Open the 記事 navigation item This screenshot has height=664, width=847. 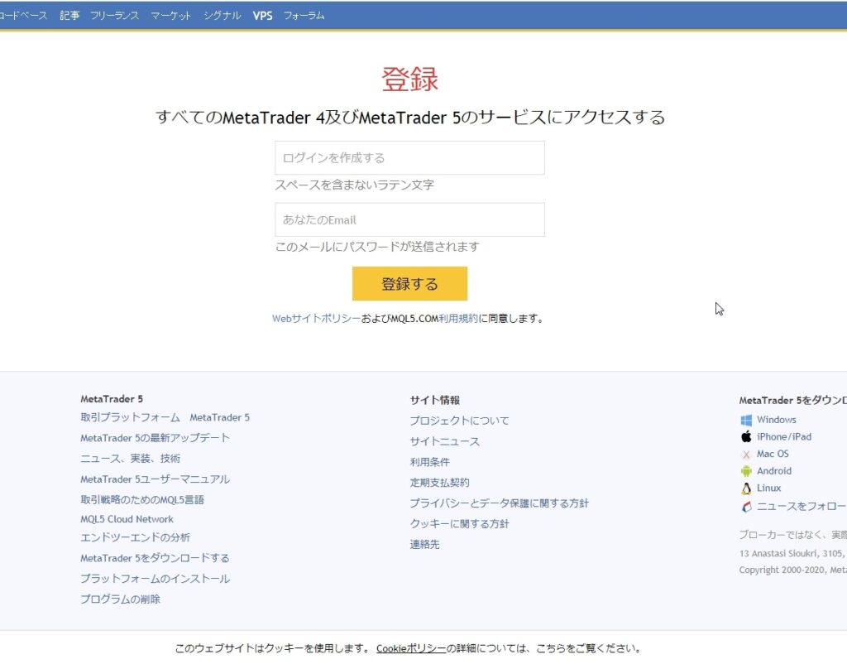[69, 16]
